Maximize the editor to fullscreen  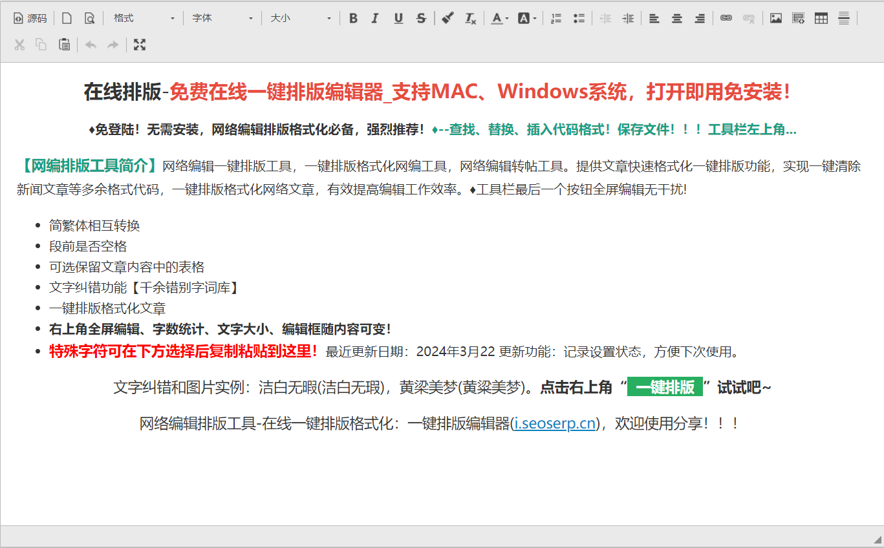(x=140, y=45)
